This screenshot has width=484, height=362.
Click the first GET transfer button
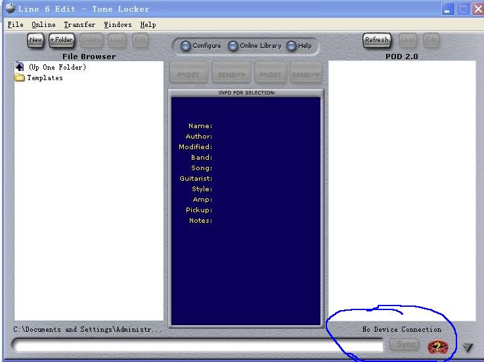click(188, 72)
